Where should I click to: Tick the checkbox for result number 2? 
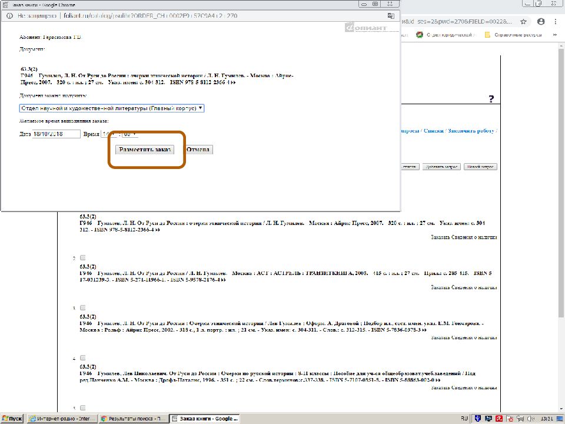[x=82, y=258]
